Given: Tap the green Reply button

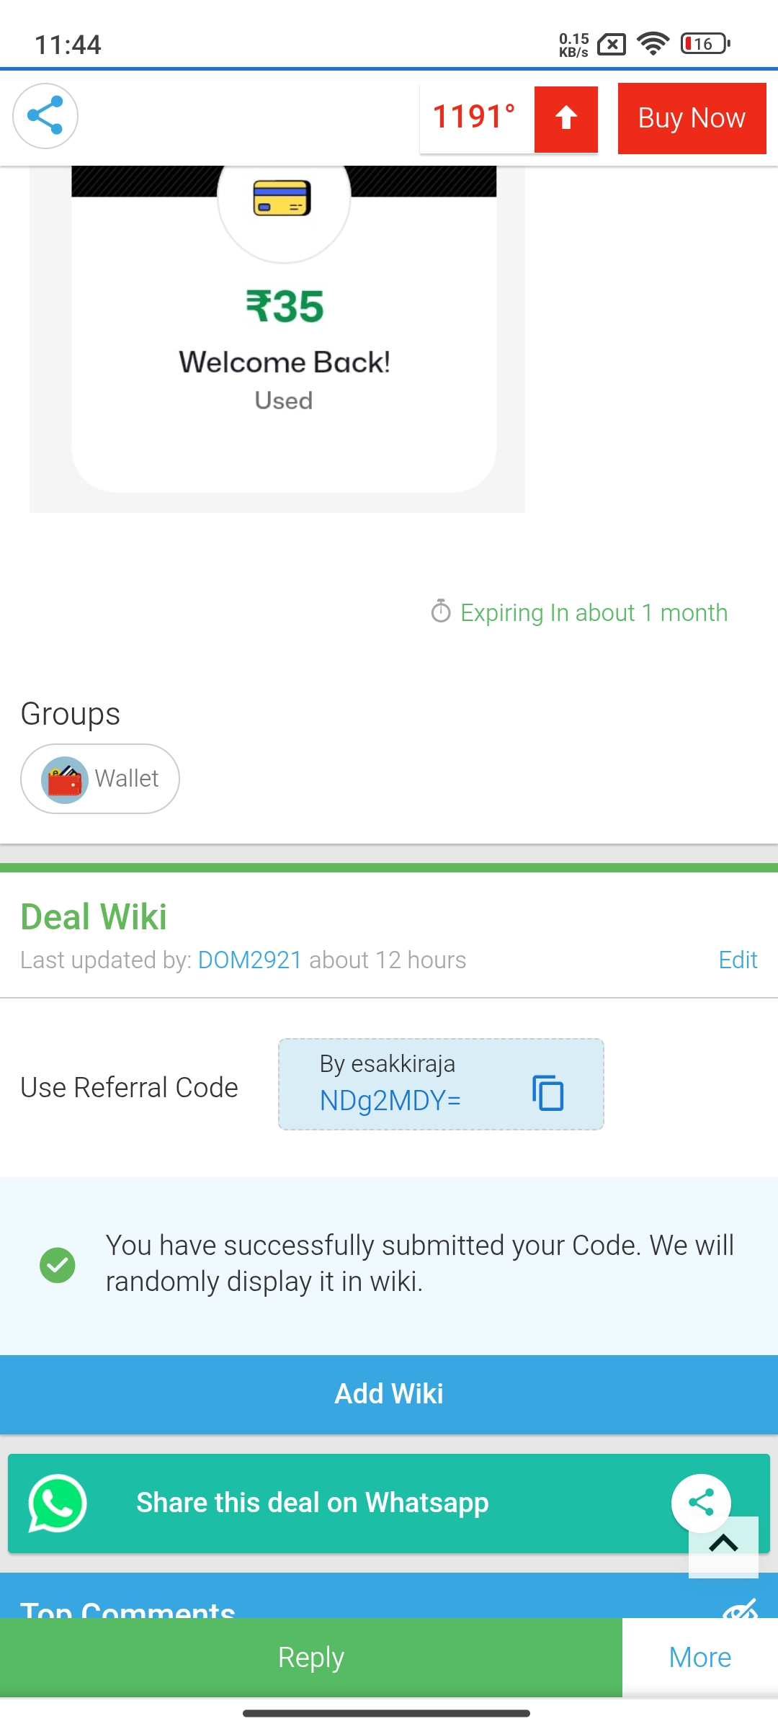Looking at the screenshot, I should (311, 1658).
